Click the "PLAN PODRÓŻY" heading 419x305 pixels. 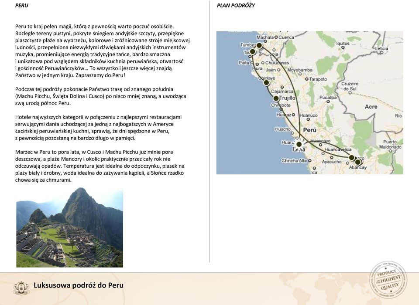(236, 5)
